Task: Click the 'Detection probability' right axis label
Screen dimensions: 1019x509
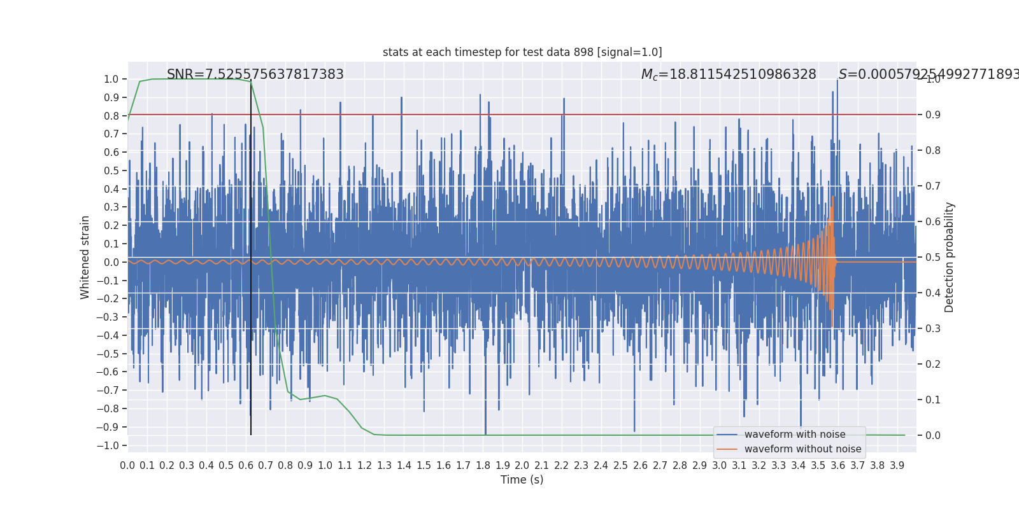Action: coord(950,257)
